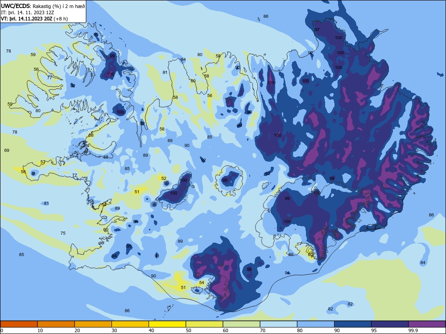Click the '99.9' label on the legend scale
The height and width of the screenshot is (334, 446).
click(413, 330)
